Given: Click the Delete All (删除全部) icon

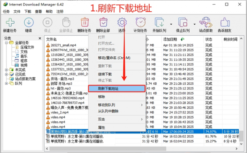Looking at the screenshot, I should tap(103, 22).
